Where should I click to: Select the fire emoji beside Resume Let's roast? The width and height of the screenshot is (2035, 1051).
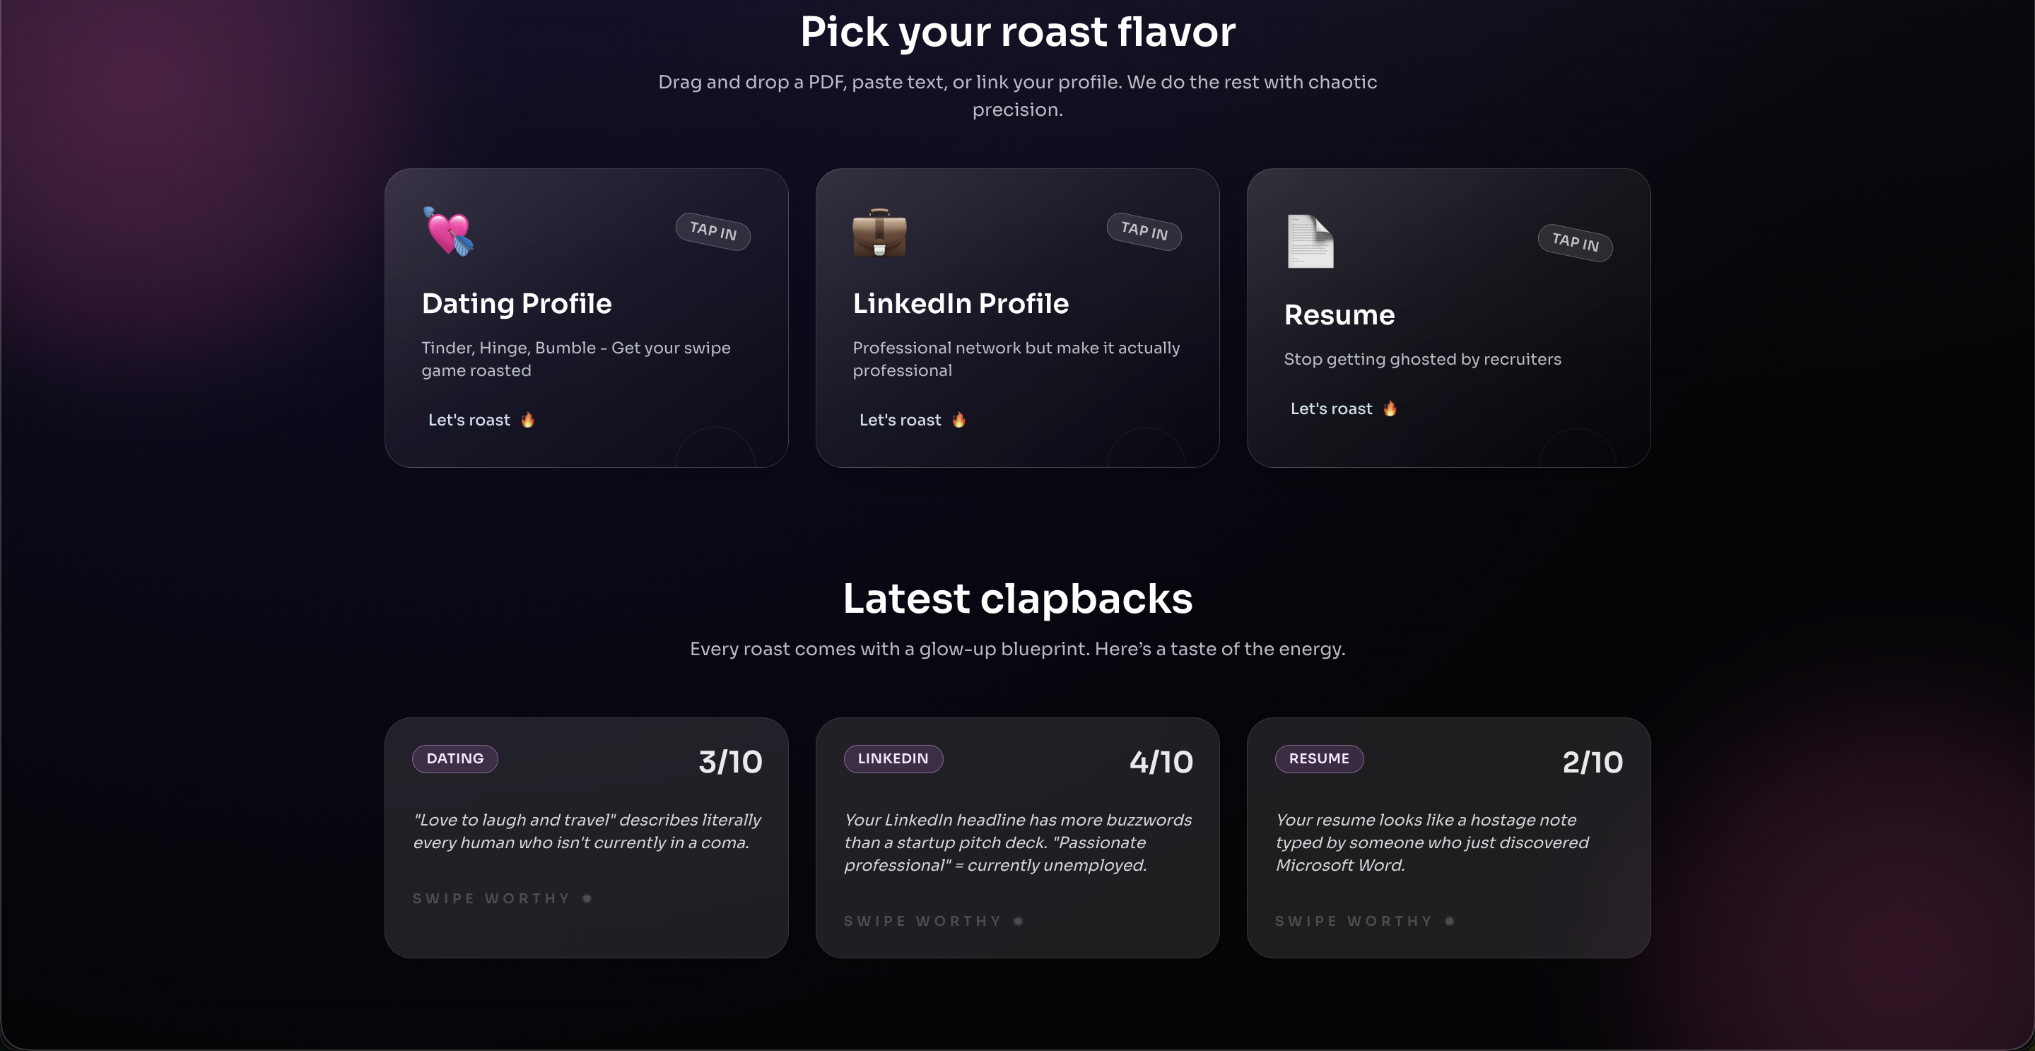(1390, 409)
